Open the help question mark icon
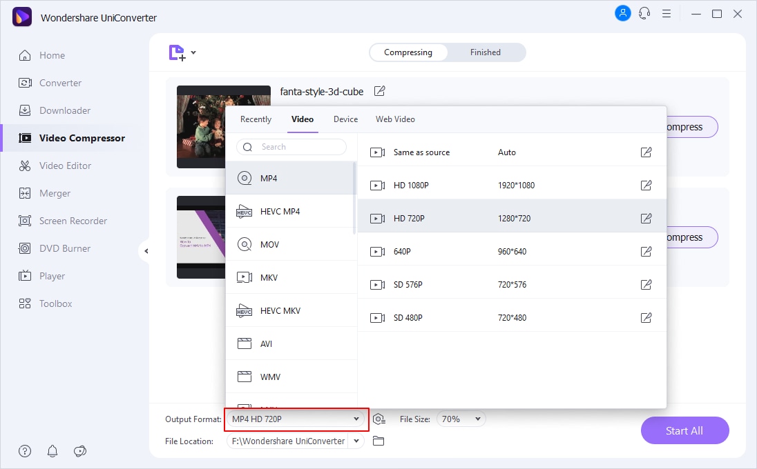Image resolution: width=757 pixels, height=469 pixels. coord(25,451)
